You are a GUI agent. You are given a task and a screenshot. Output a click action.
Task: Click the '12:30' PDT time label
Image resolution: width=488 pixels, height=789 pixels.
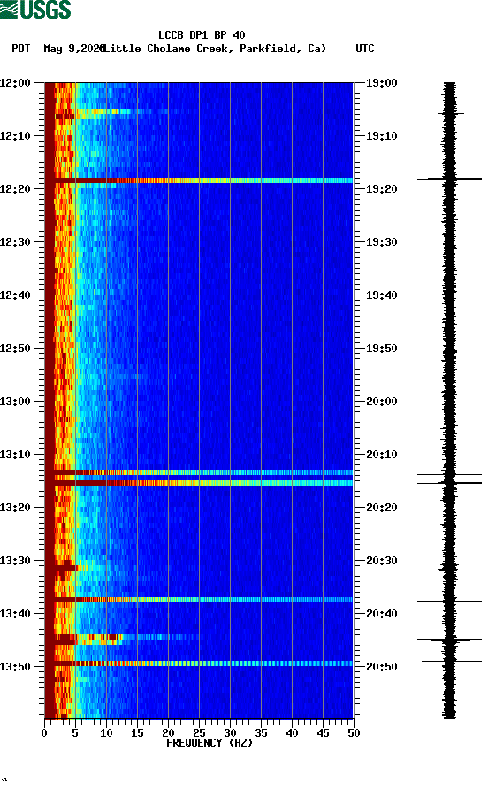pyautogui.click(x=15, y=242)
